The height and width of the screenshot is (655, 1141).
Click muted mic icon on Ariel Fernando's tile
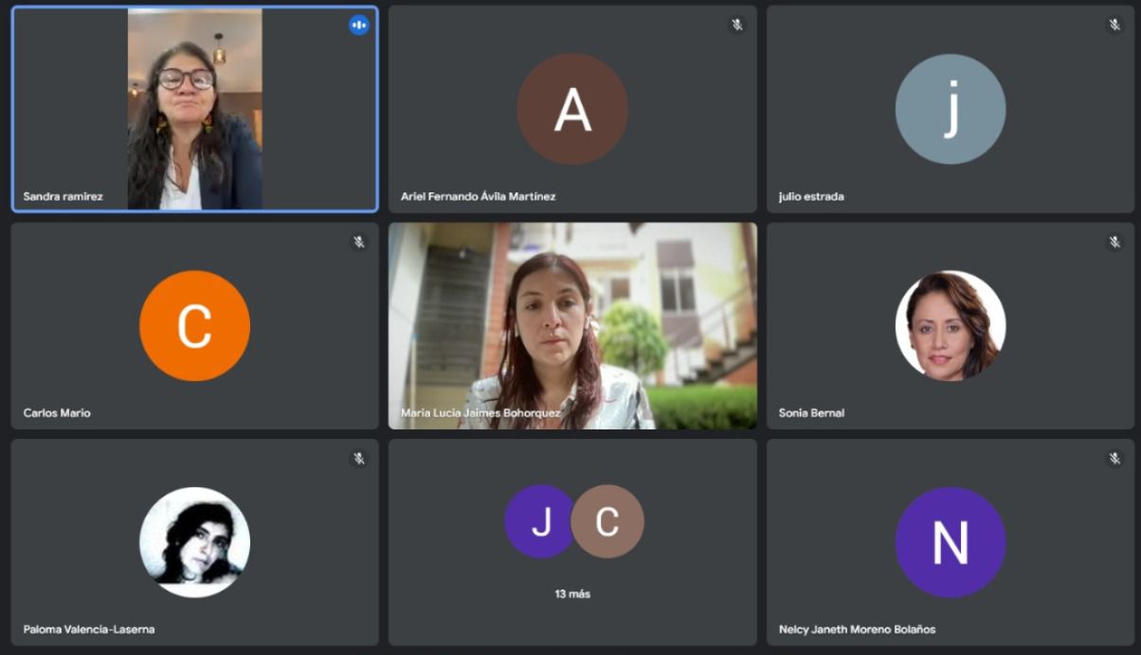click(x=736, y=26)
